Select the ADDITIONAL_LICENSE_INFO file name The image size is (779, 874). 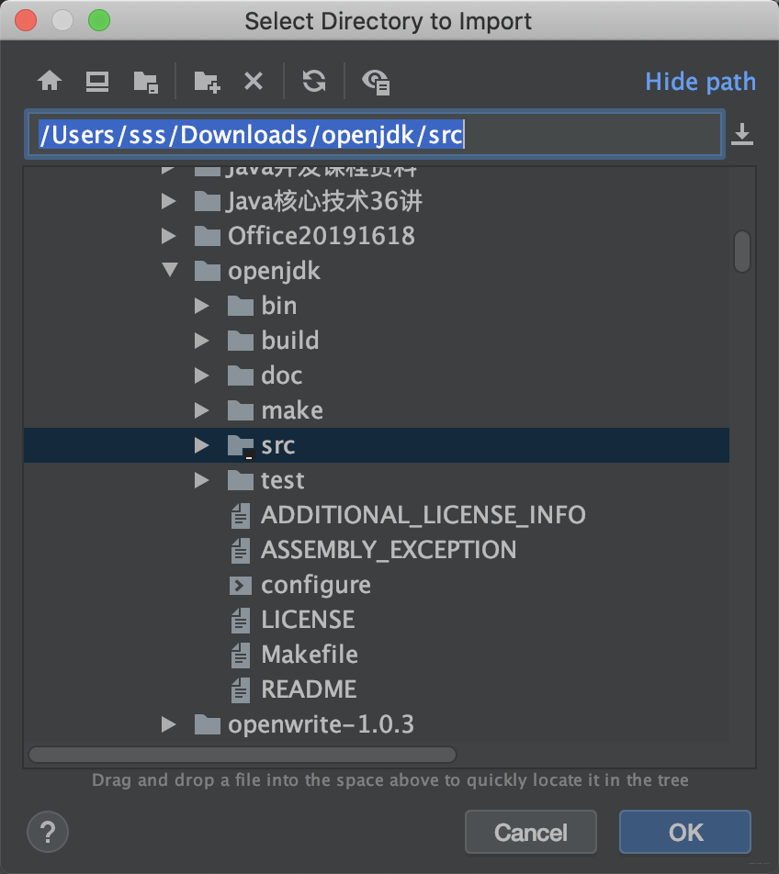pyautogui.click(x=423, y=515)
